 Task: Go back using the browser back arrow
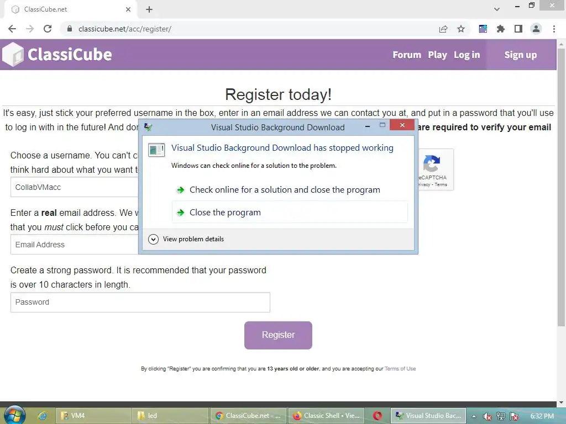tap(12, 29)
